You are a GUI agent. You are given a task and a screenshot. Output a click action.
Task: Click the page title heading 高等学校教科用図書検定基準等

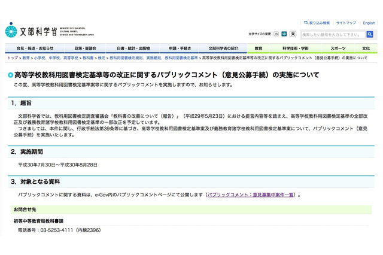tap(166, 75)
